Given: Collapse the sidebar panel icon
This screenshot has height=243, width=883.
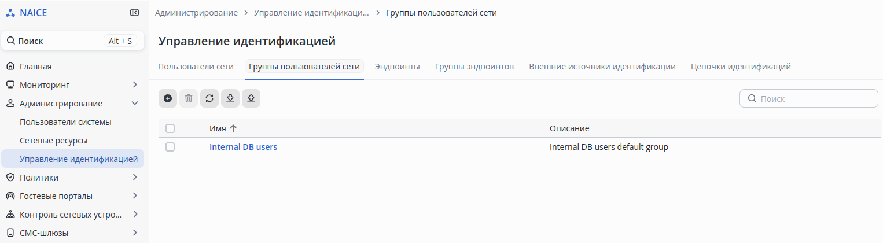Looking at the screenshot, I should tap(134, 12).
